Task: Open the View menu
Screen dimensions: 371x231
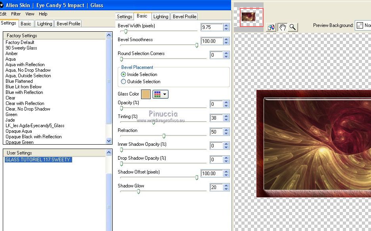Action: (x=30, y=14)
